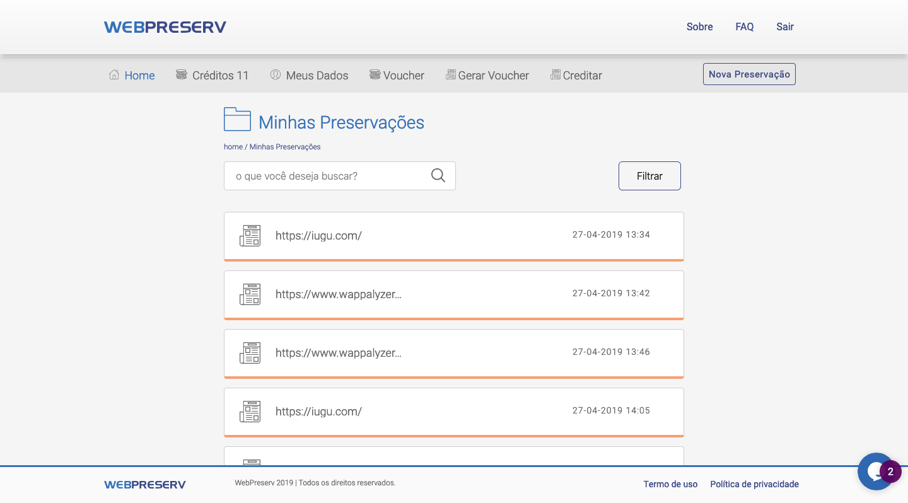Open the FAQ link in header
This screenshot has width=908, height=503.
click(x=745, y=26)
